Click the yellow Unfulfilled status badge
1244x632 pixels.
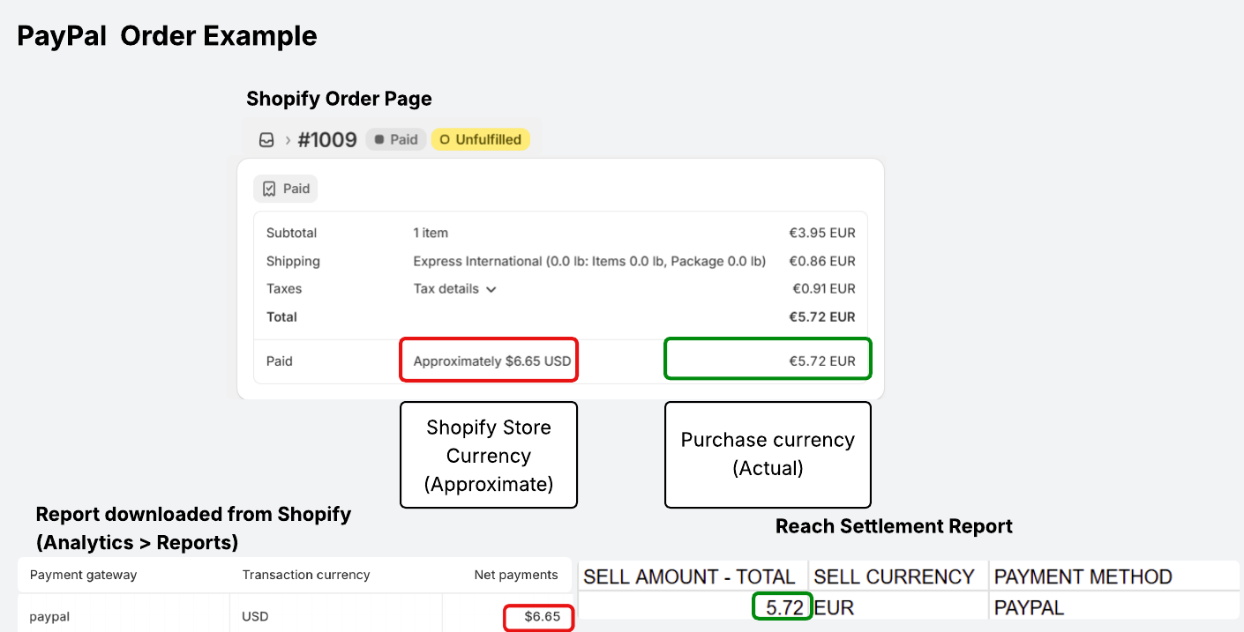(x=481, y=139)
